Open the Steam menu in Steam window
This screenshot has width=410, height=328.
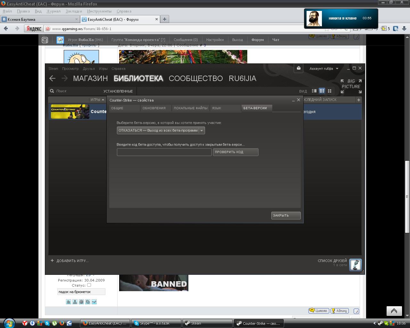tap(53, 69)
